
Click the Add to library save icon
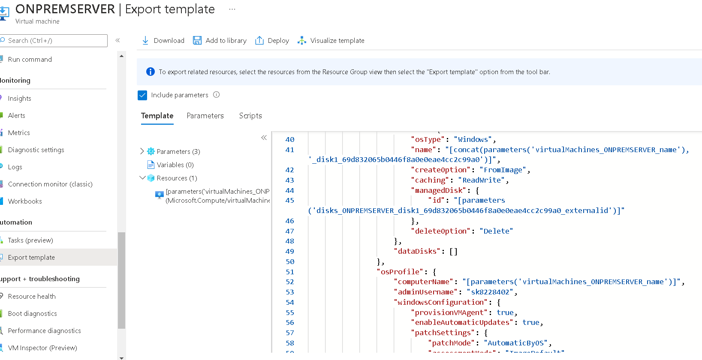[197, 40]
